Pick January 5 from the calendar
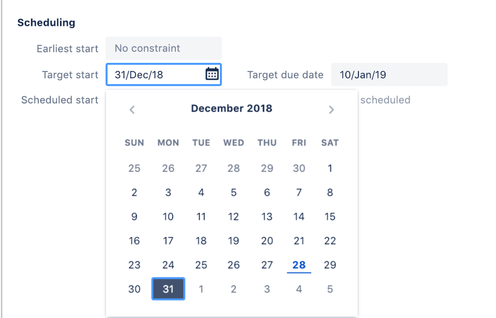Image resolution: width=496 pixels, height=318 pixels. [x=329, y=289]
